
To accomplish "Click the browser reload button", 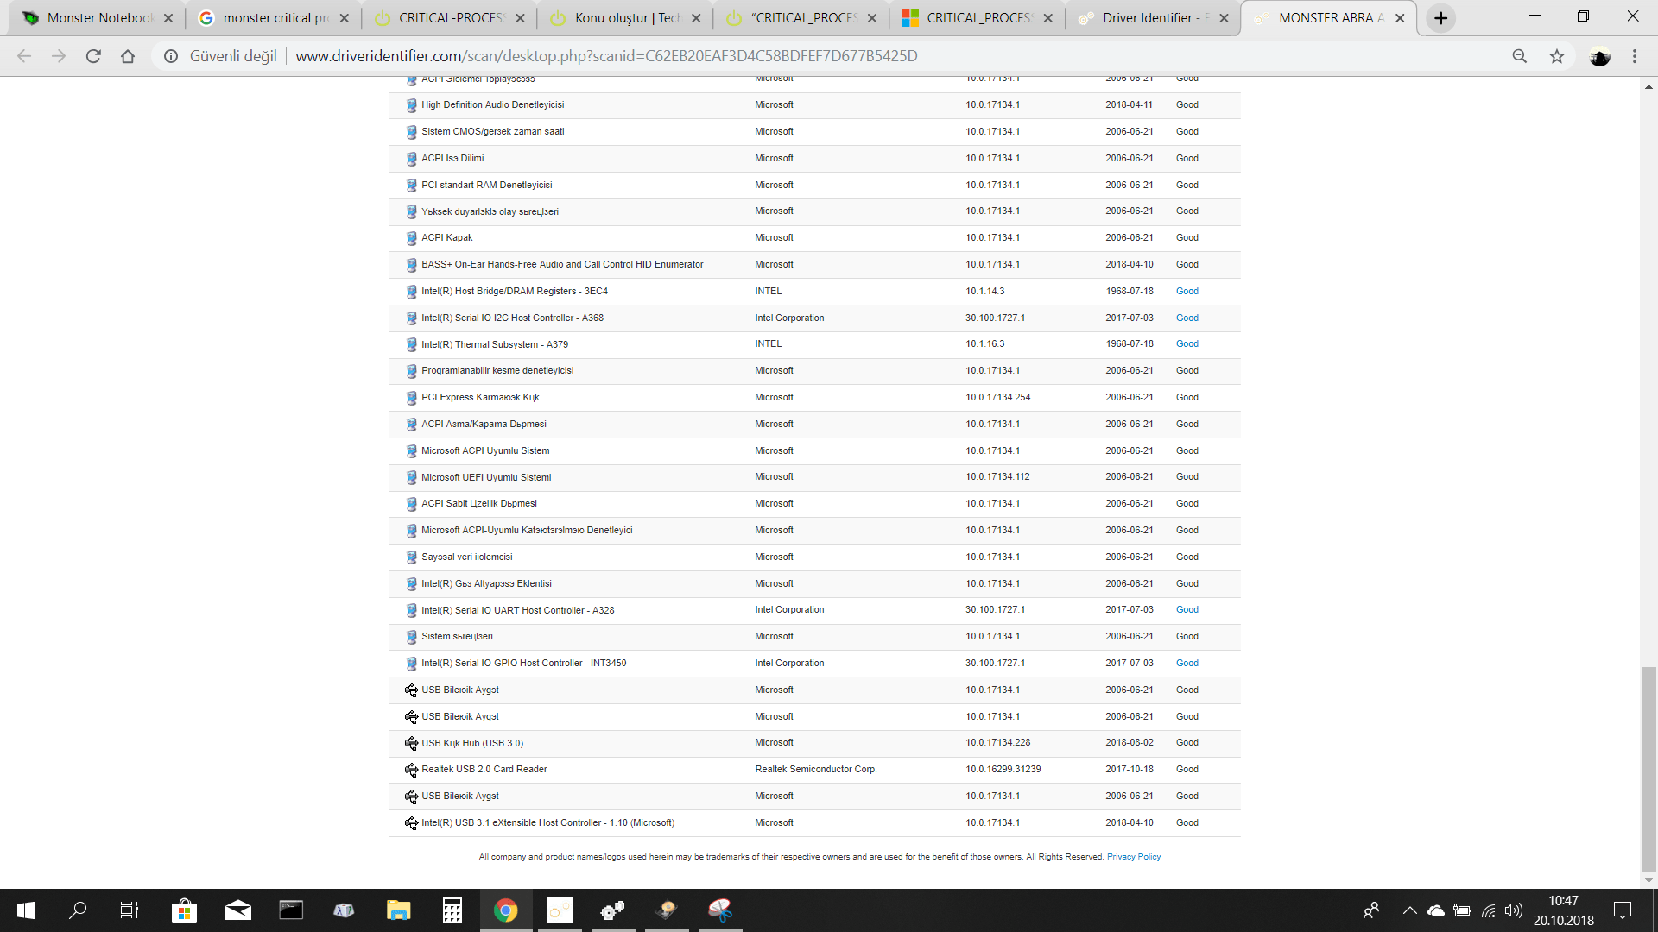I will tap(93, 56).
